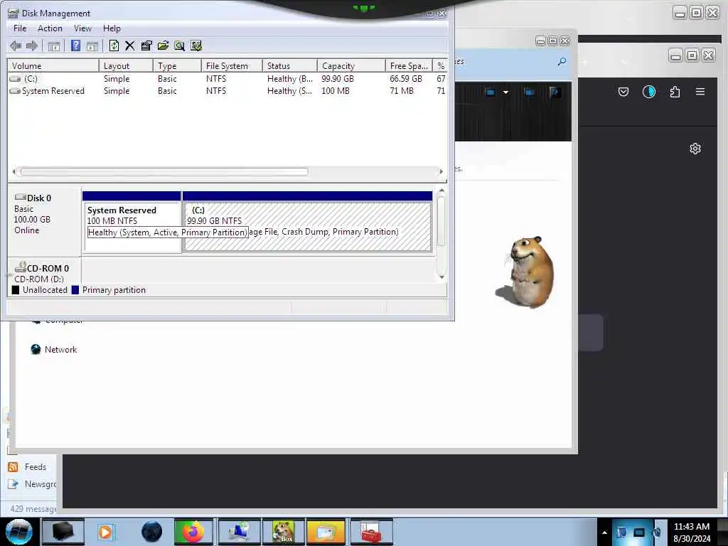Click the change view icon in background window
This screenshot has height=546, width=728.
pyautogui.click(x=491, y=92)
